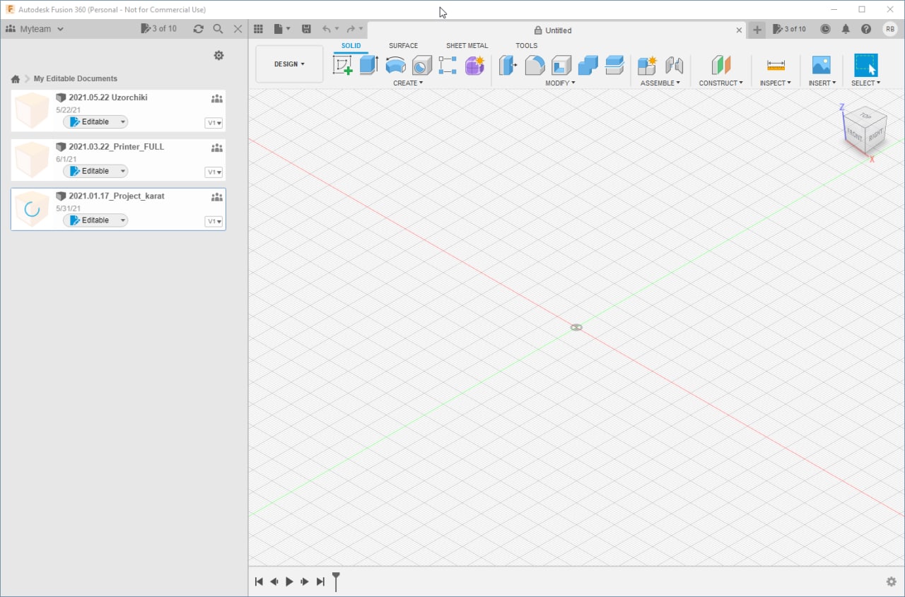
Task: Open the Job Status clock icon
Action: [x=825, y=29]
